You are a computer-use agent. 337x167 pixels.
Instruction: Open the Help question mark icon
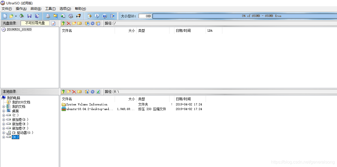104,16
